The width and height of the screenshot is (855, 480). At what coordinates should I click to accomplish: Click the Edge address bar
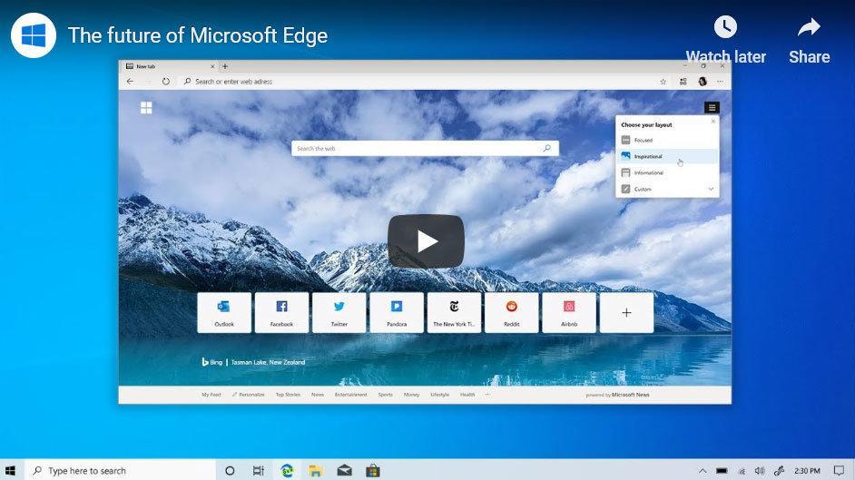click(418, 81)
